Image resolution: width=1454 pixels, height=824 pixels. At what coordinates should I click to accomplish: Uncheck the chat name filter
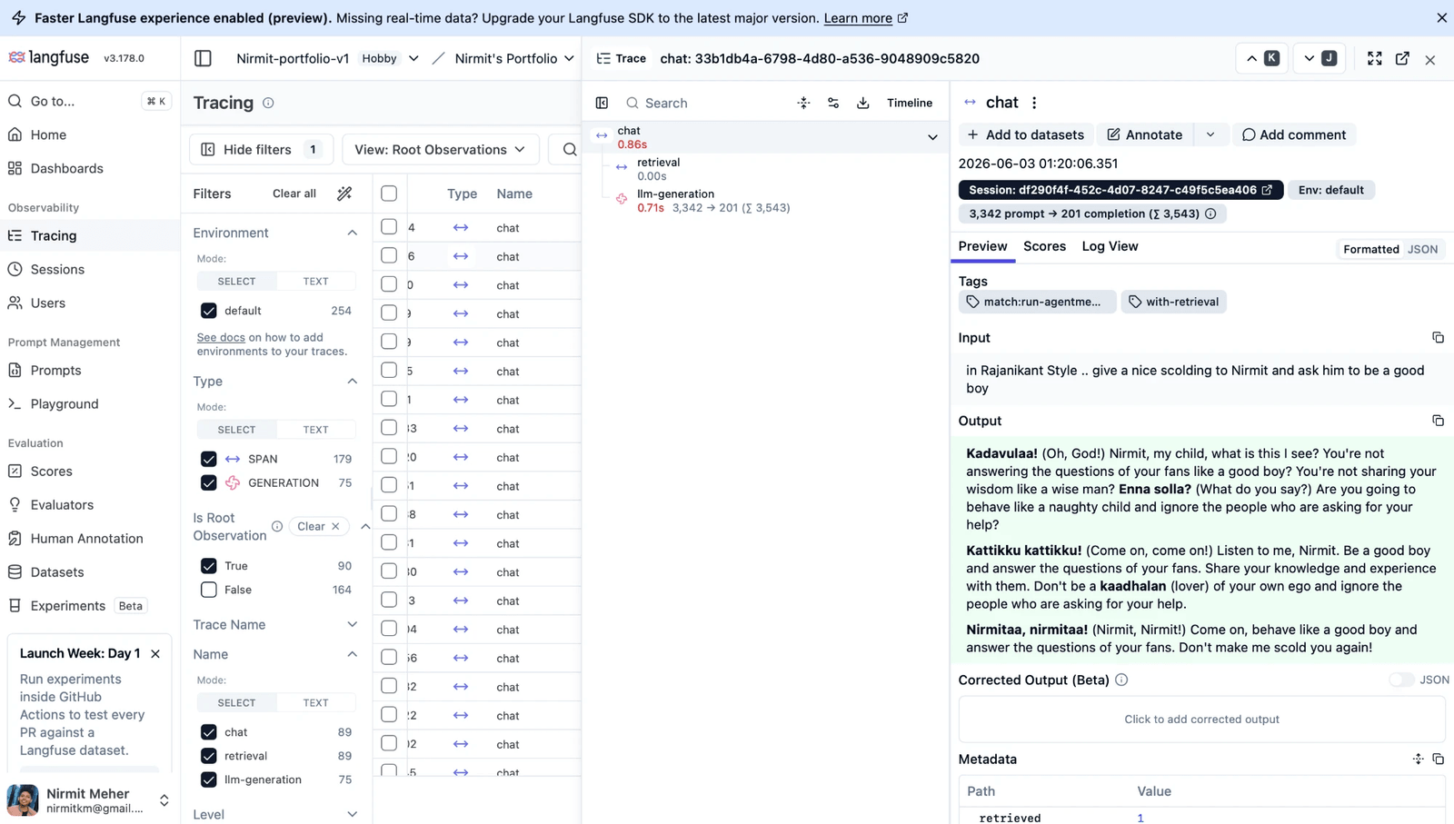(x=209, y=731)
